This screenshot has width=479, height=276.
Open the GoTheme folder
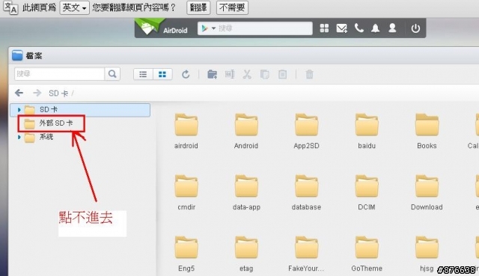[367, 254]
